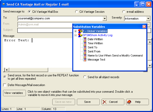The image size is (153, 112).
Task: Click in the Message text area
Action: click(38, 53)
